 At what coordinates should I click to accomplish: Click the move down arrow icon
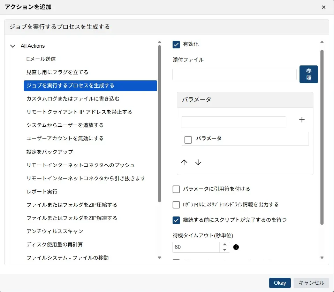(198, 163)
